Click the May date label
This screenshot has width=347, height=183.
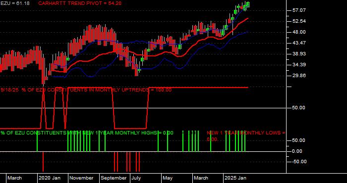pos(168,178)
